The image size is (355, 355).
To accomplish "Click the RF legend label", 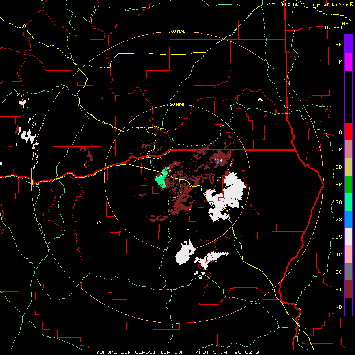I will [x=338, y=44].
